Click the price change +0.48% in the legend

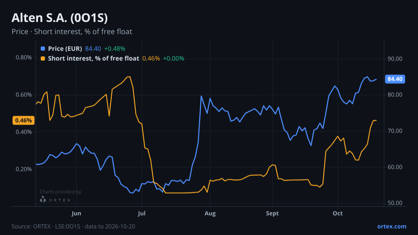click(115, 49)
